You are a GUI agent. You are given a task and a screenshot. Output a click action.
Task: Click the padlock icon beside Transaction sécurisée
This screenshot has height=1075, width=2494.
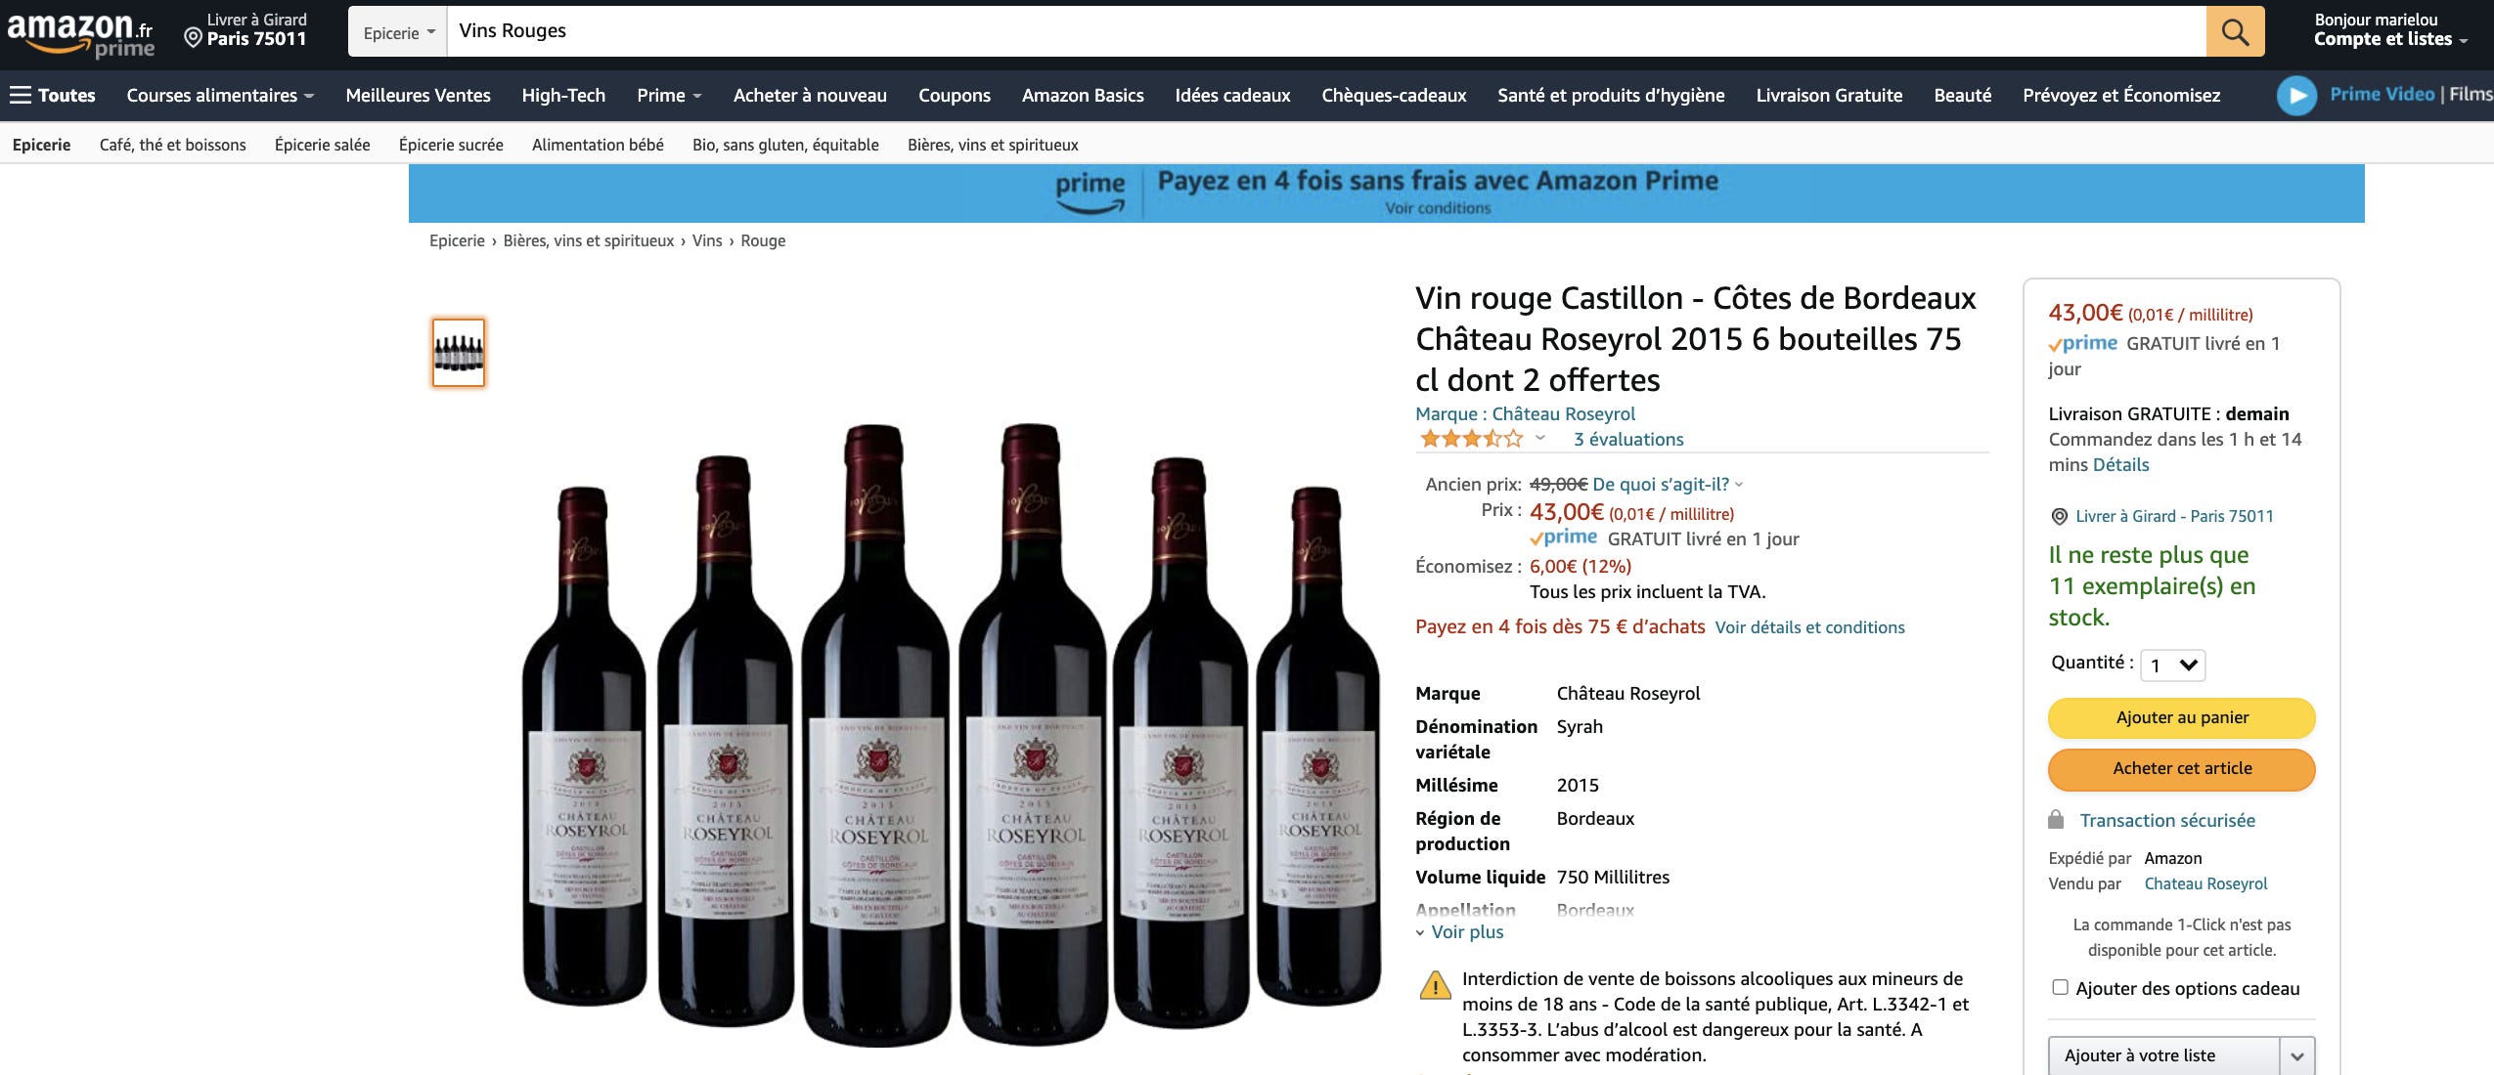[2056, 819]
